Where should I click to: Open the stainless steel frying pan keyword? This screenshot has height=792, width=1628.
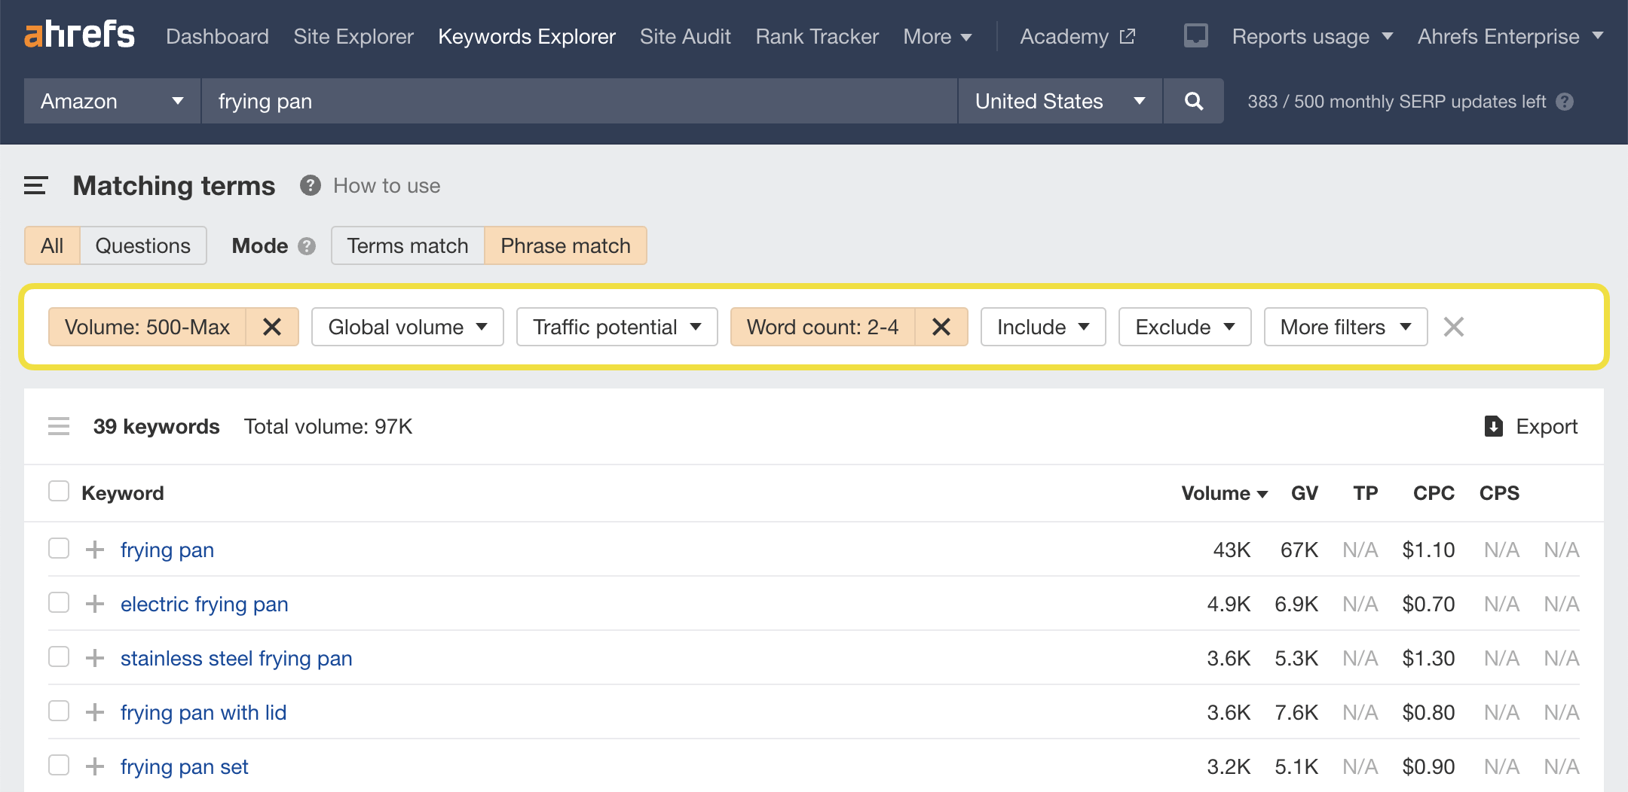click(x=236, y=658)
